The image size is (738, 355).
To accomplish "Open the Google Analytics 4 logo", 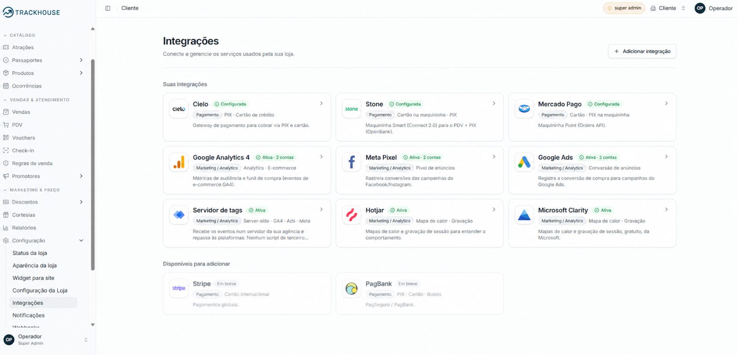I will click(x=179, y=162).
